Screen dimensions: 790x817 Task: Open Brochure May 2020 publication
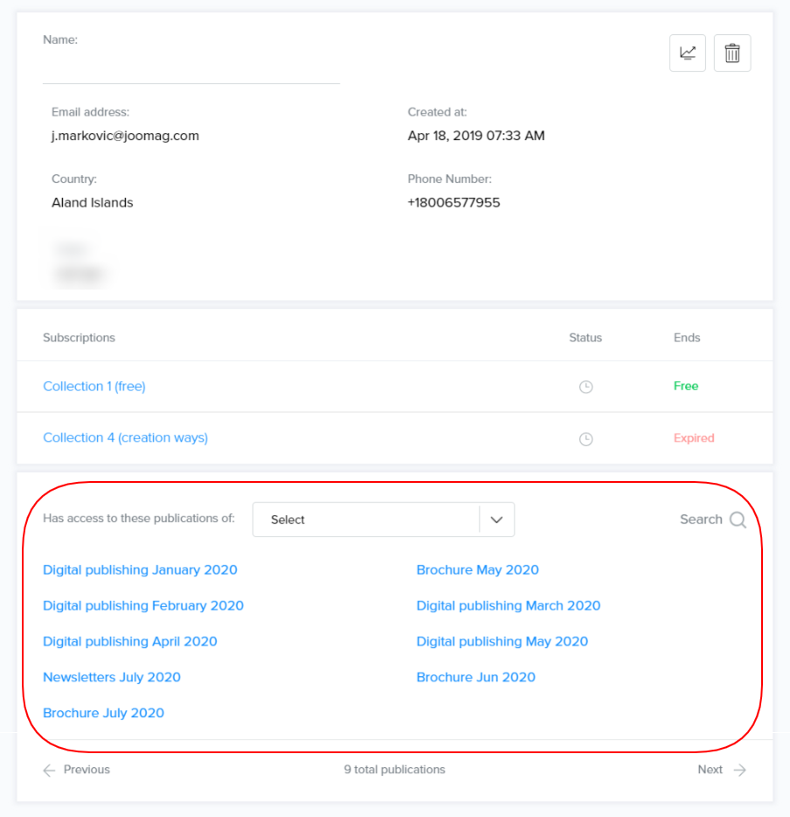[477, 570]
